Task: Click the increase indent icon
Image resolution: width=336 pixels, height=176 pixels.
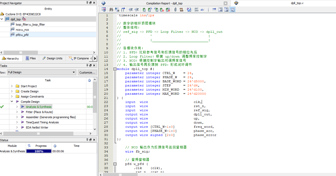Action: pyautogui.click(x=131, y=10)
